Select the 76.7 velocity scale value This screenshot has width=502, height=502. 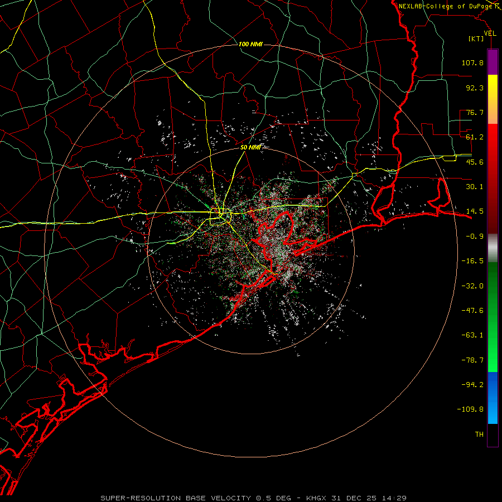pyautogui.click(x=475, y=112)
